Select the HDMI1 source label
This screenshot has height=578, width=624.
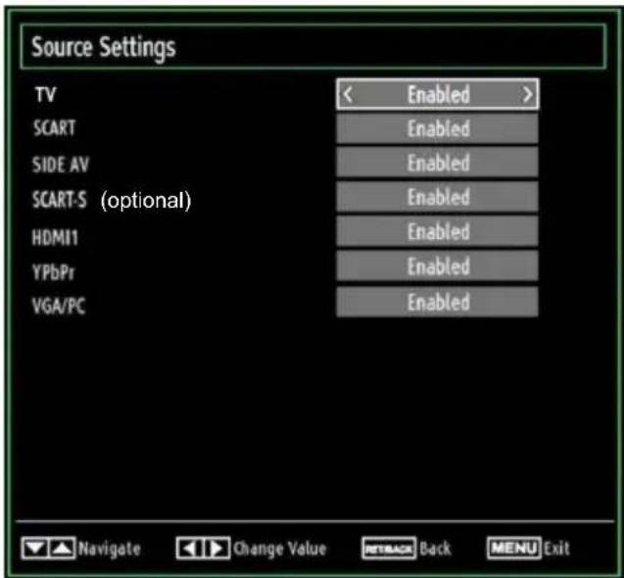[55, 238]
